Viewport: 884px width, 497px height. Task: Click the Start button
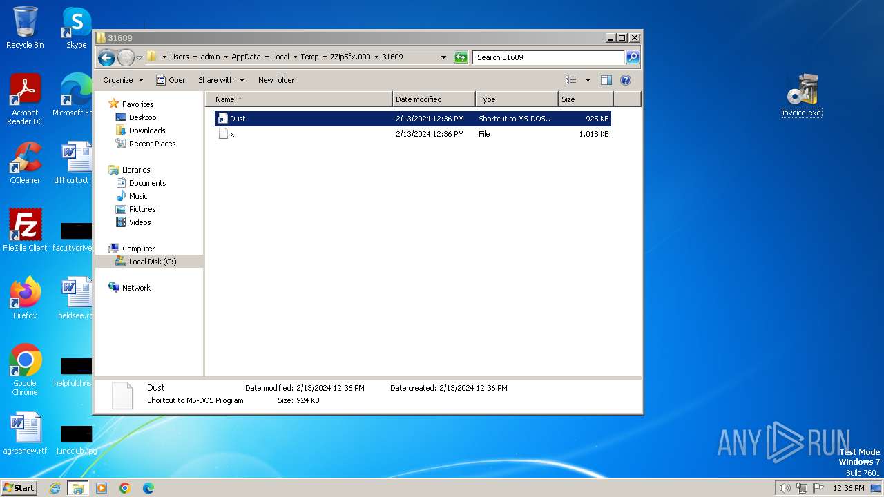[x=19, y=488]
